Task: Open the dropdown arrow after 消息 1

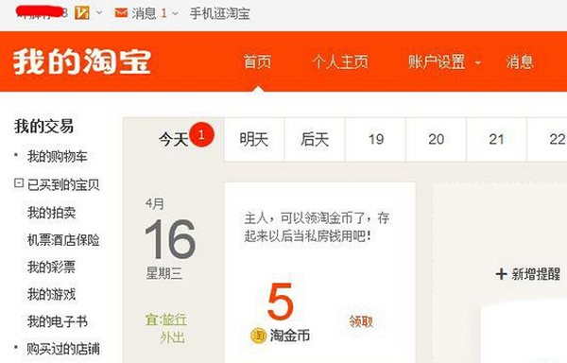Action: [176, 14]
